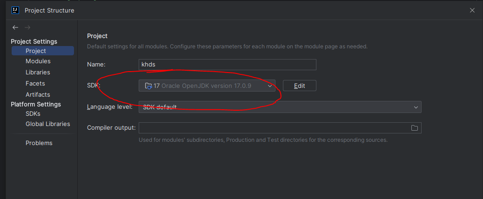Click the Name field containing khds

point(228,65)
